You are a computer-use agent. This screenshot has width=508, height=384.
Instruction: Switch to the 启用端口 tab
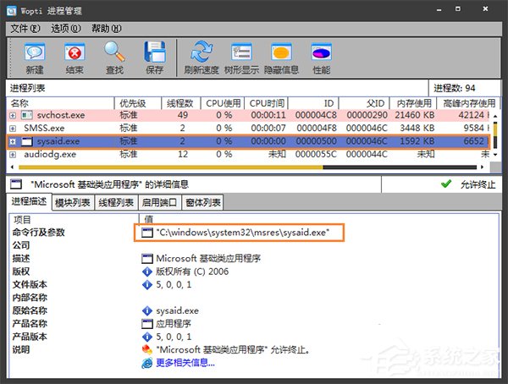click(160, 203)
